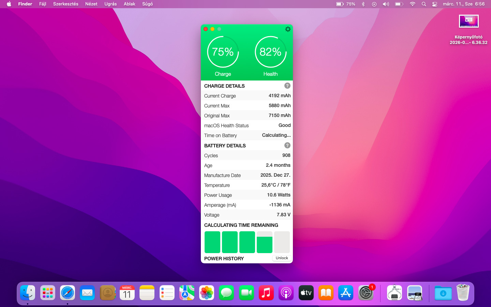The height and width of the screenshot is (307, 491).
Task: Open Launchpad from the Dock
Action: [x=48, y=293]
